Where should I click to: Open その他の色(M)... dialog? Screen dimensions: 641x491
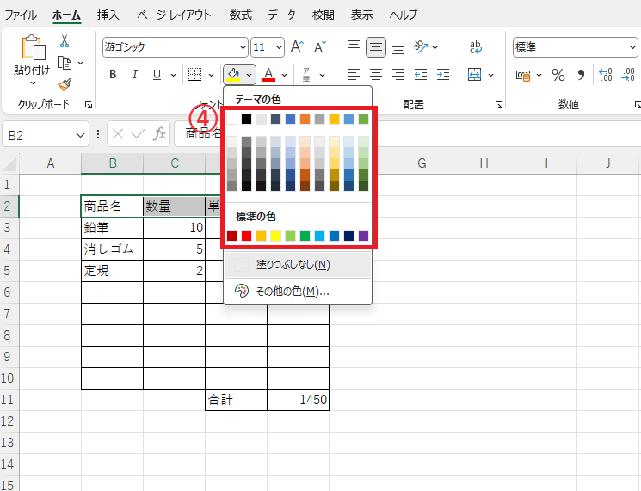click(x=298, y=291)
